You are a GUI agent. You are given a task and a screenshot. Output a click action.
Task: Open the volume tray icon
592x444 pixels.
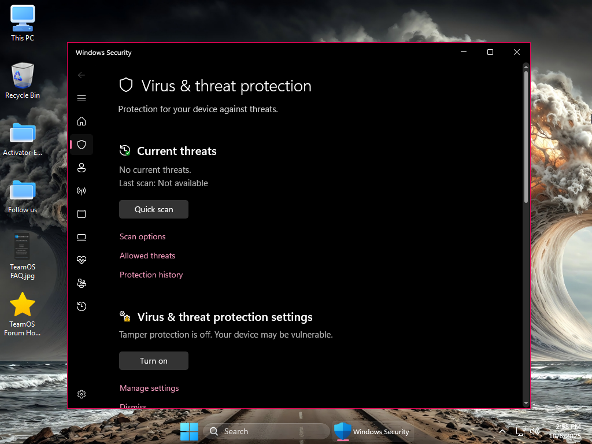pyautogui.click(x=535, y=431)
